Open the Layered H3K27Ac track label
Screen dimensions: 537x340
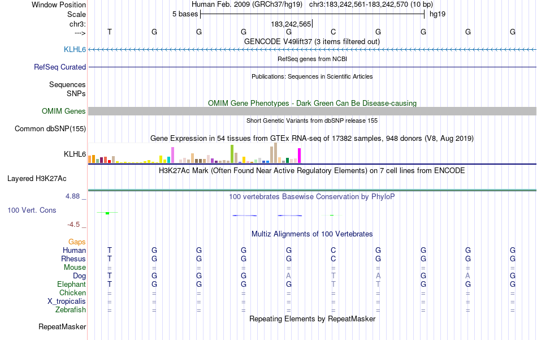coord(37,179)
